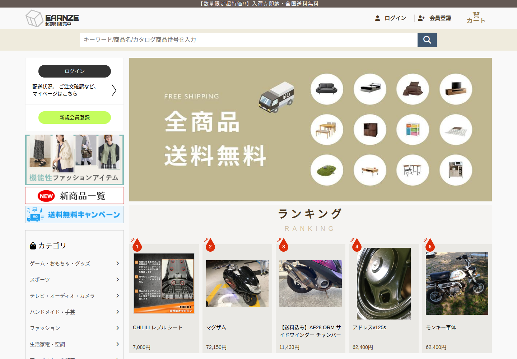Click the dark ログイン button in sidebar
The image size is (517, 359).
tap(75, 71)
